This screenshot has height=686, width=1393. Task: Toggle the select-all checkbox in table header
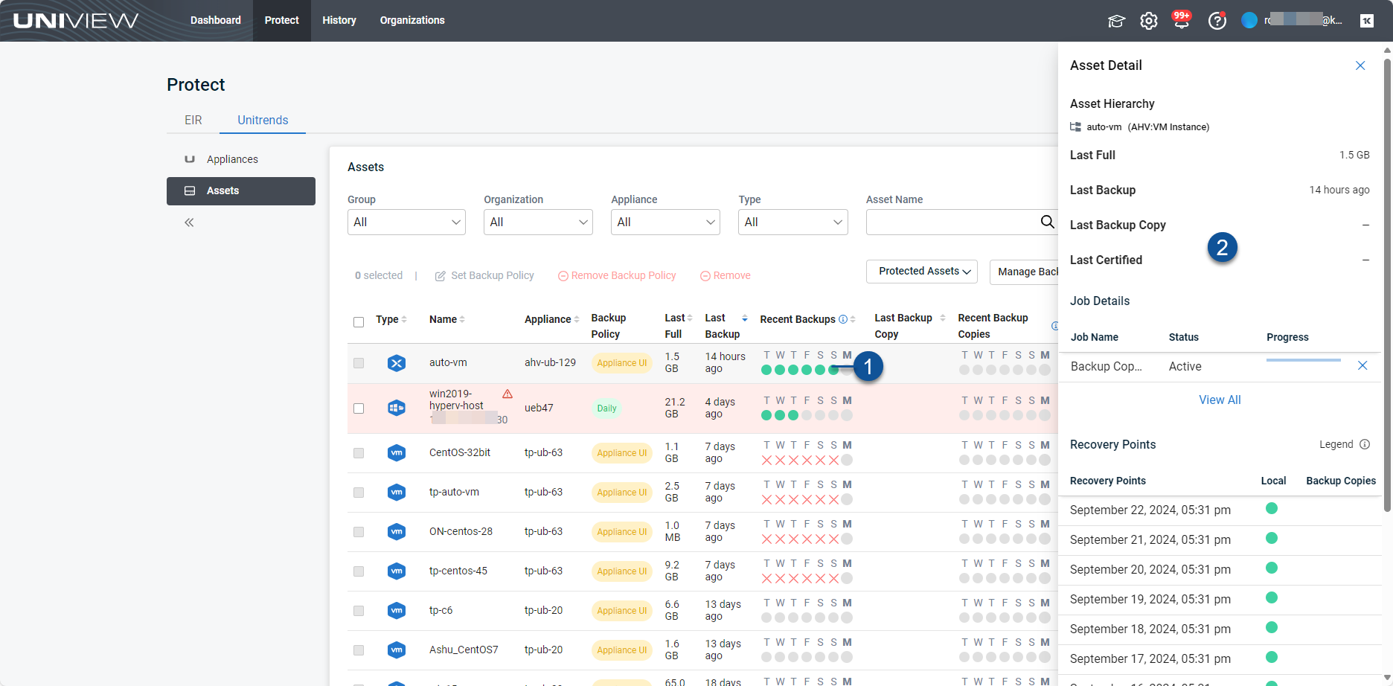pyautogui.click(x=359, y=322)
